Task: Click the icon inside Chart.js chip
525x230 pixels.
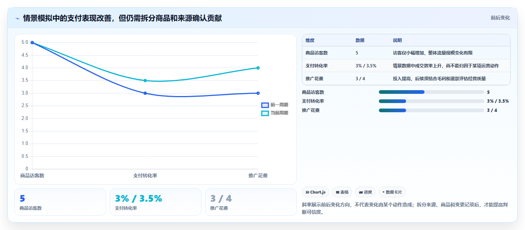Action: coord(307,192)
